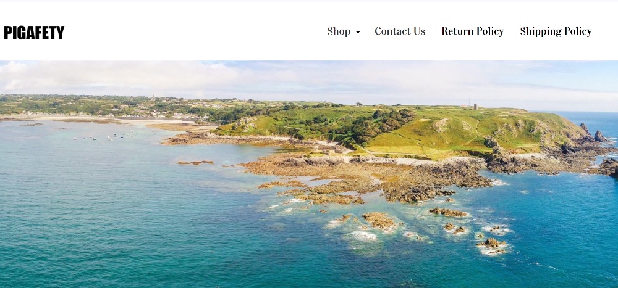This screenshot has height=288, width=618.
Task: Click the PIGAFETY store logo
Action: pyautogui.click(x=34, y=33)
